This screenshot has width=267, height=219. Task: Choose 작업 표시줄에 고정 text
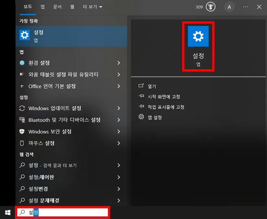pyautogui.click(x=166, y=107)
